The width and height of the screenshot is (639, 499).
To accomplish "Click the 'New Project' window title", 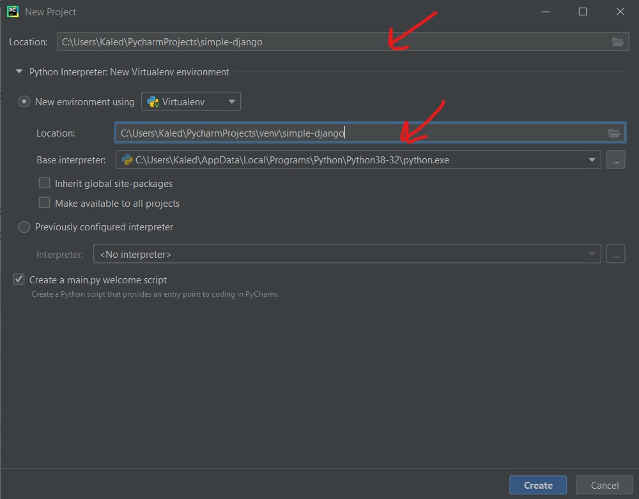I will 50,11.
